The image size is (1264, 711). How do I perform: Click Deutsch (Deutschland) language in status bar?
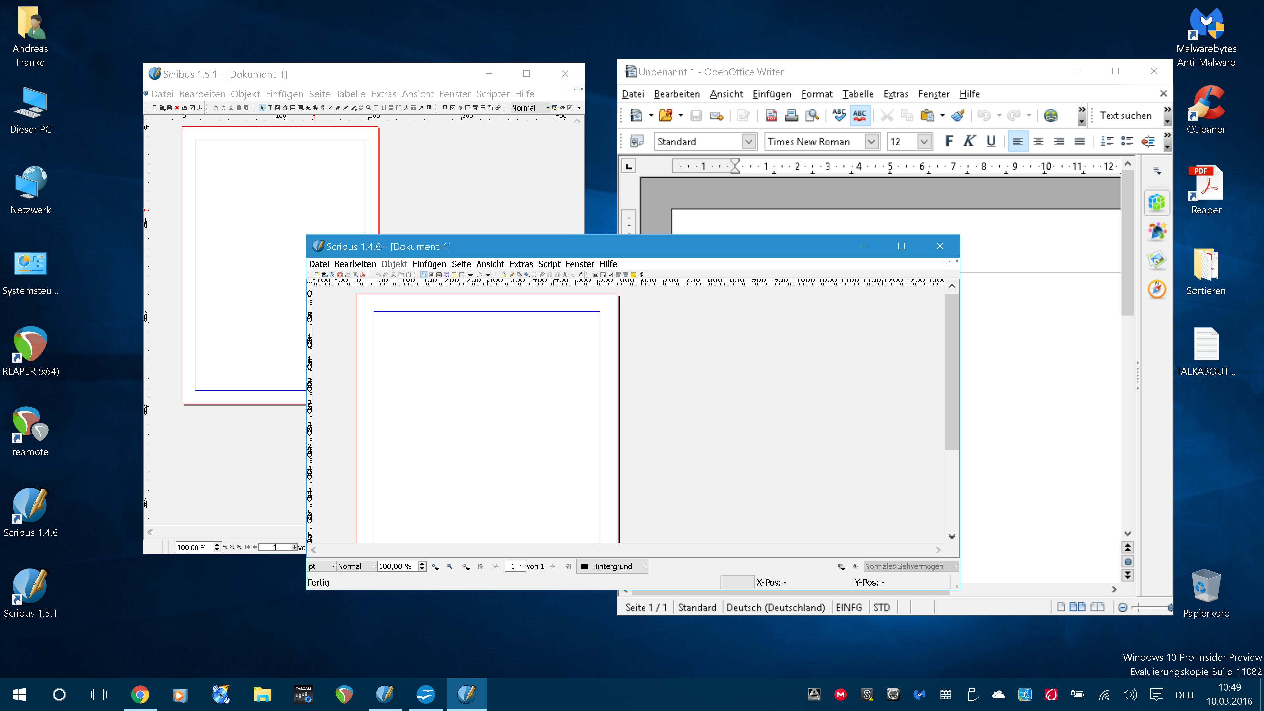click(x=775, y=607)
